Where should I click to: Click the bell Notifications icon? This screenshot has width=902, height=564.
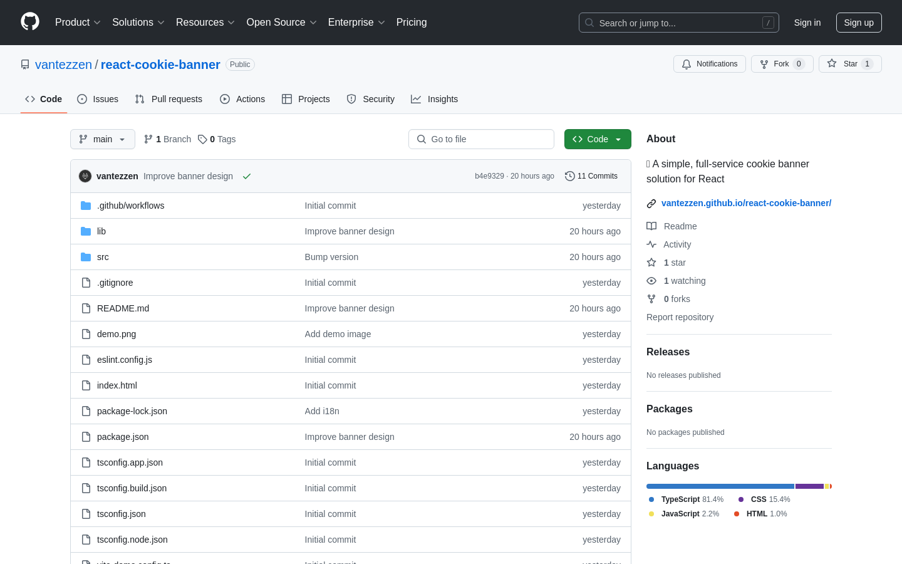[687, 64]
